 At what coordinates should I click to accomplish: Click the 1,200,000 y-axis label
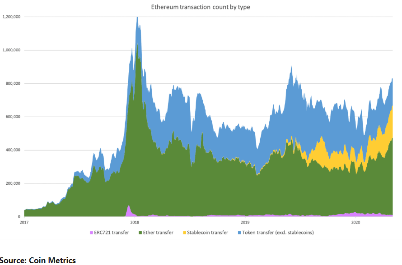click(x=12, y=17)
